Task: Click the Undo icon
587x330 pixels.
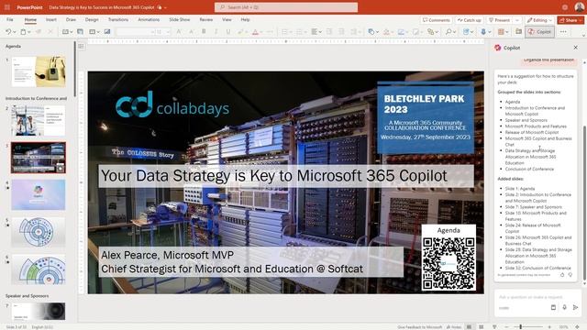Action: (8, 32)
